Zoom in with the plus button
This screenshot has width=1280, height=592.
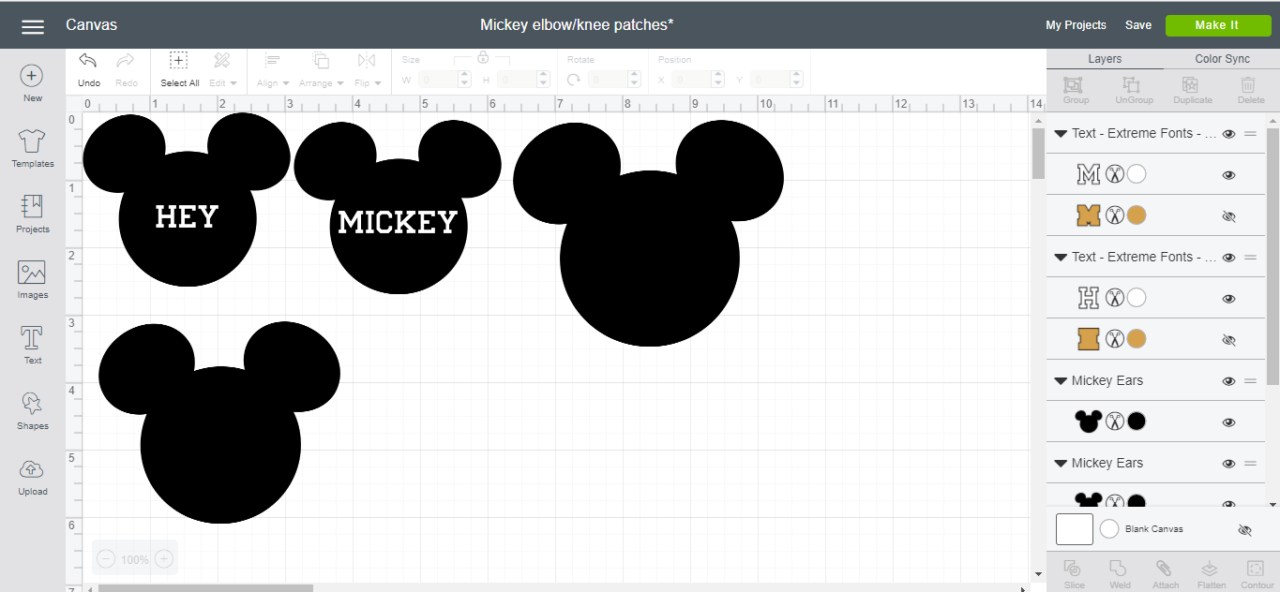click(164, 559)
